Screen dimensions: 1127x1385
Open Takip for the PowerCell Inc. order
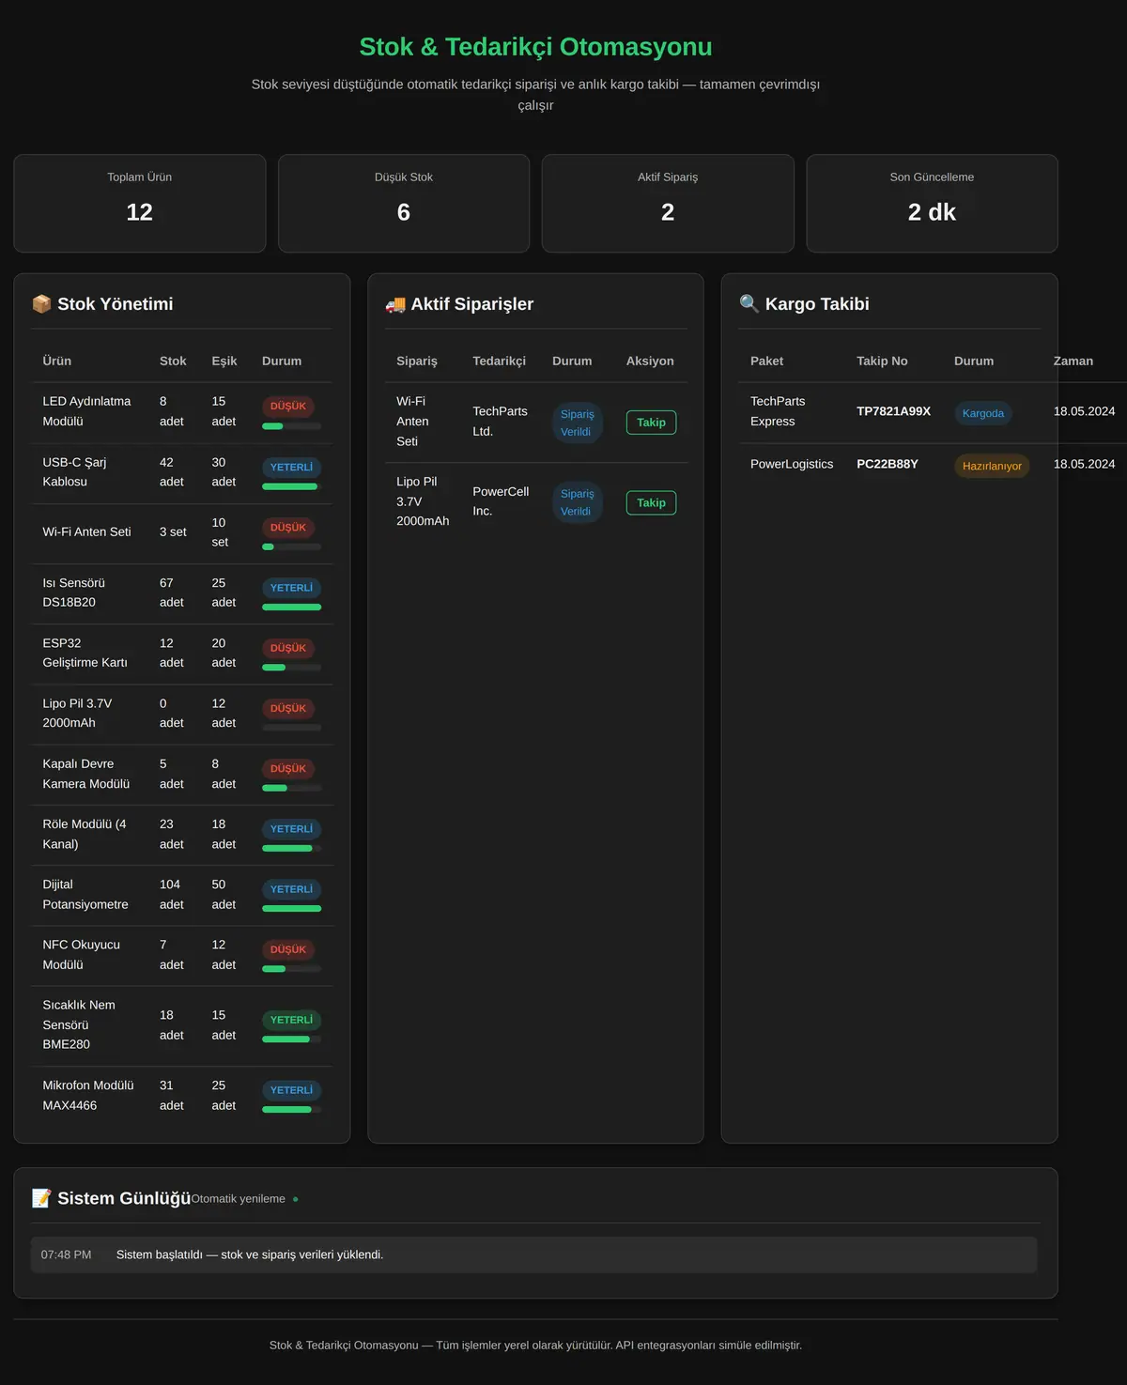[x=651, y=502]
